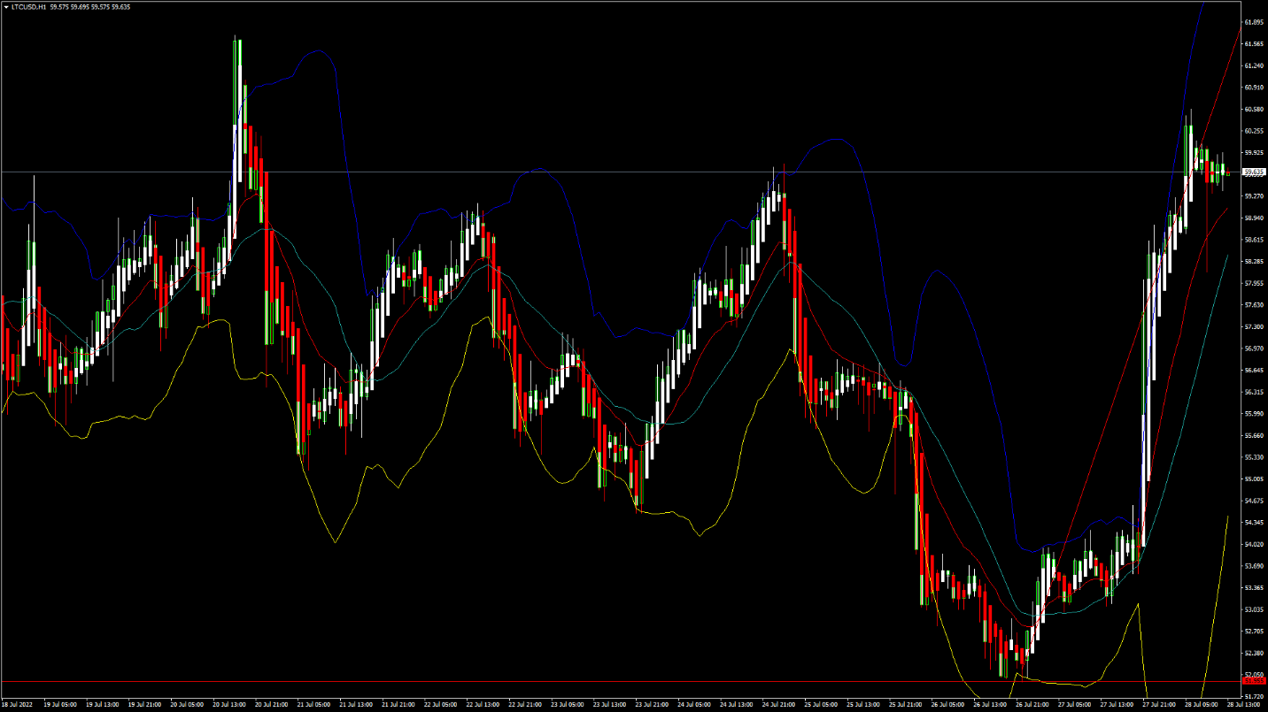The width and height of the screenshot is (1268, 712).
Task: Select the current price tag 59.635
Action: click(1255, 172)
